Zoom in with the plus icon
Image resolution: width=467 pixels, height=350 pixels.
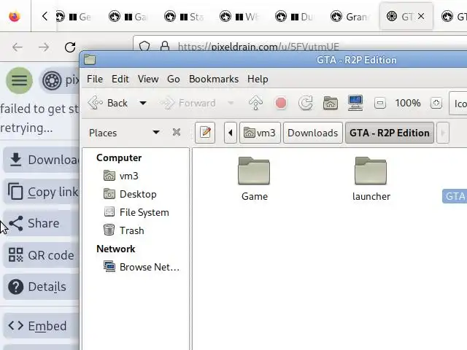[x=436, y=103]
